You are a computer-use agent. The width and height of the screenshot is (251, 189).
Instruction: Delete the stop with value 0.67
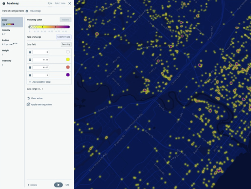tap(30, 67)
